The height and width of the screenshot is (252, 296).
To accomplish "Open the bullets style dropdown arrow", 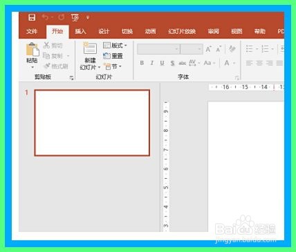I will point(257,49).
